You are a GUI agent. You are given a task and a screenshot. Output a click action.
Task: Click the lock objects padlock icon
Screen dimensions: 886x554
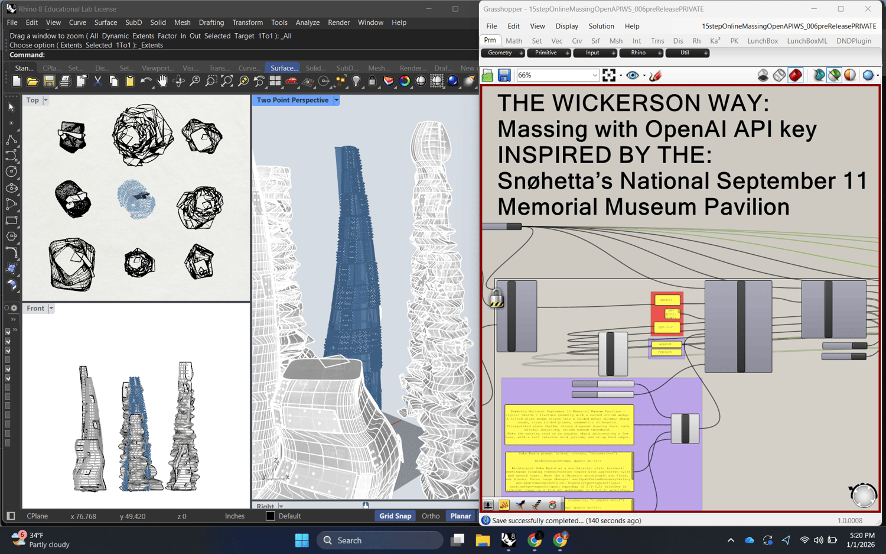coord(372,82)
